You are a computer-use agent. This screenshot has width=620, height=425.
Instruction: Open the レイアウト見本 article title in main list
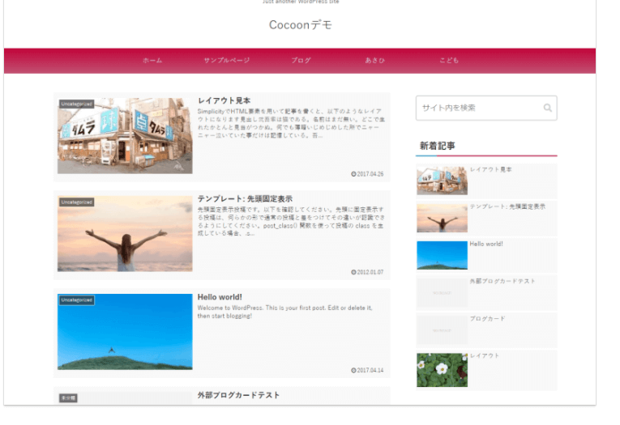coord(224,100)
